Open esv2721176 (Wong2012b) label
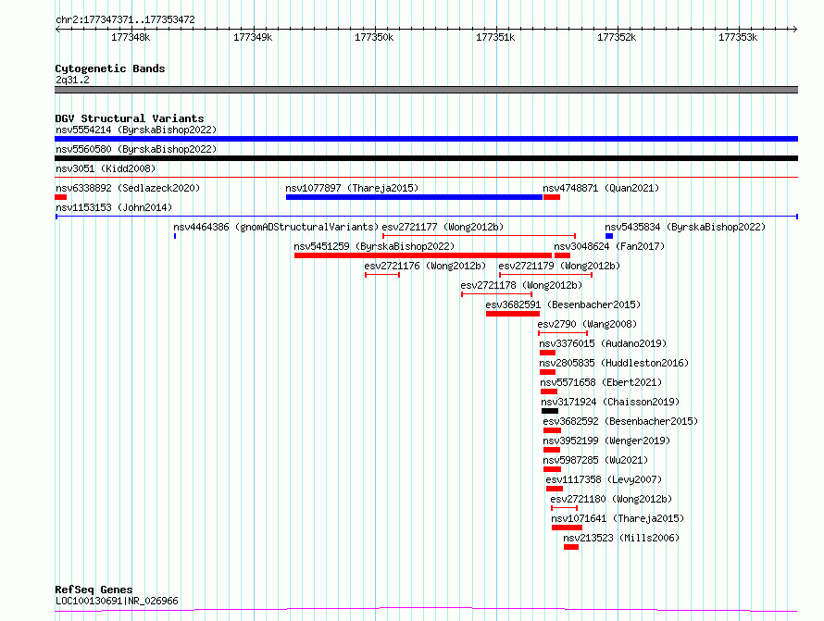 [425, 266]
